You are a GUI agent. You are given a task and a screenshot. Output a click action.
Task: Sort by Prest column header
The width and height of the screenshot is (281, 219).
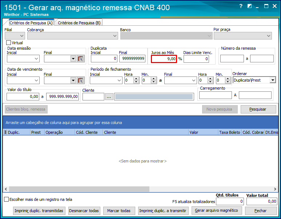coord(37,132)
